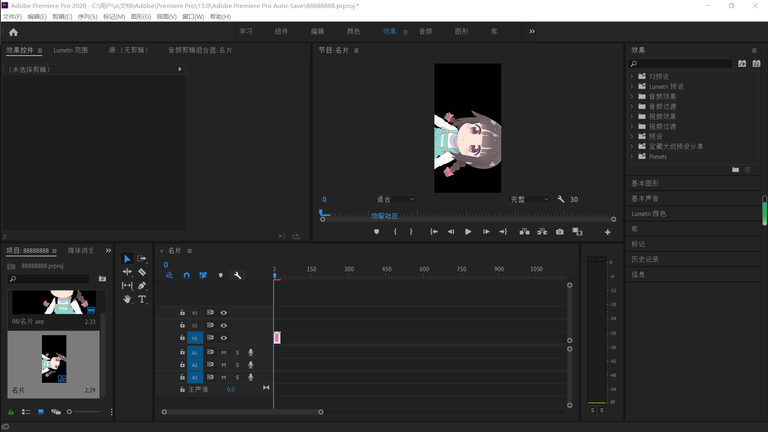Expand the Presets folder
This screenshot has width=768, height=432.
click(x=632, y=156)
